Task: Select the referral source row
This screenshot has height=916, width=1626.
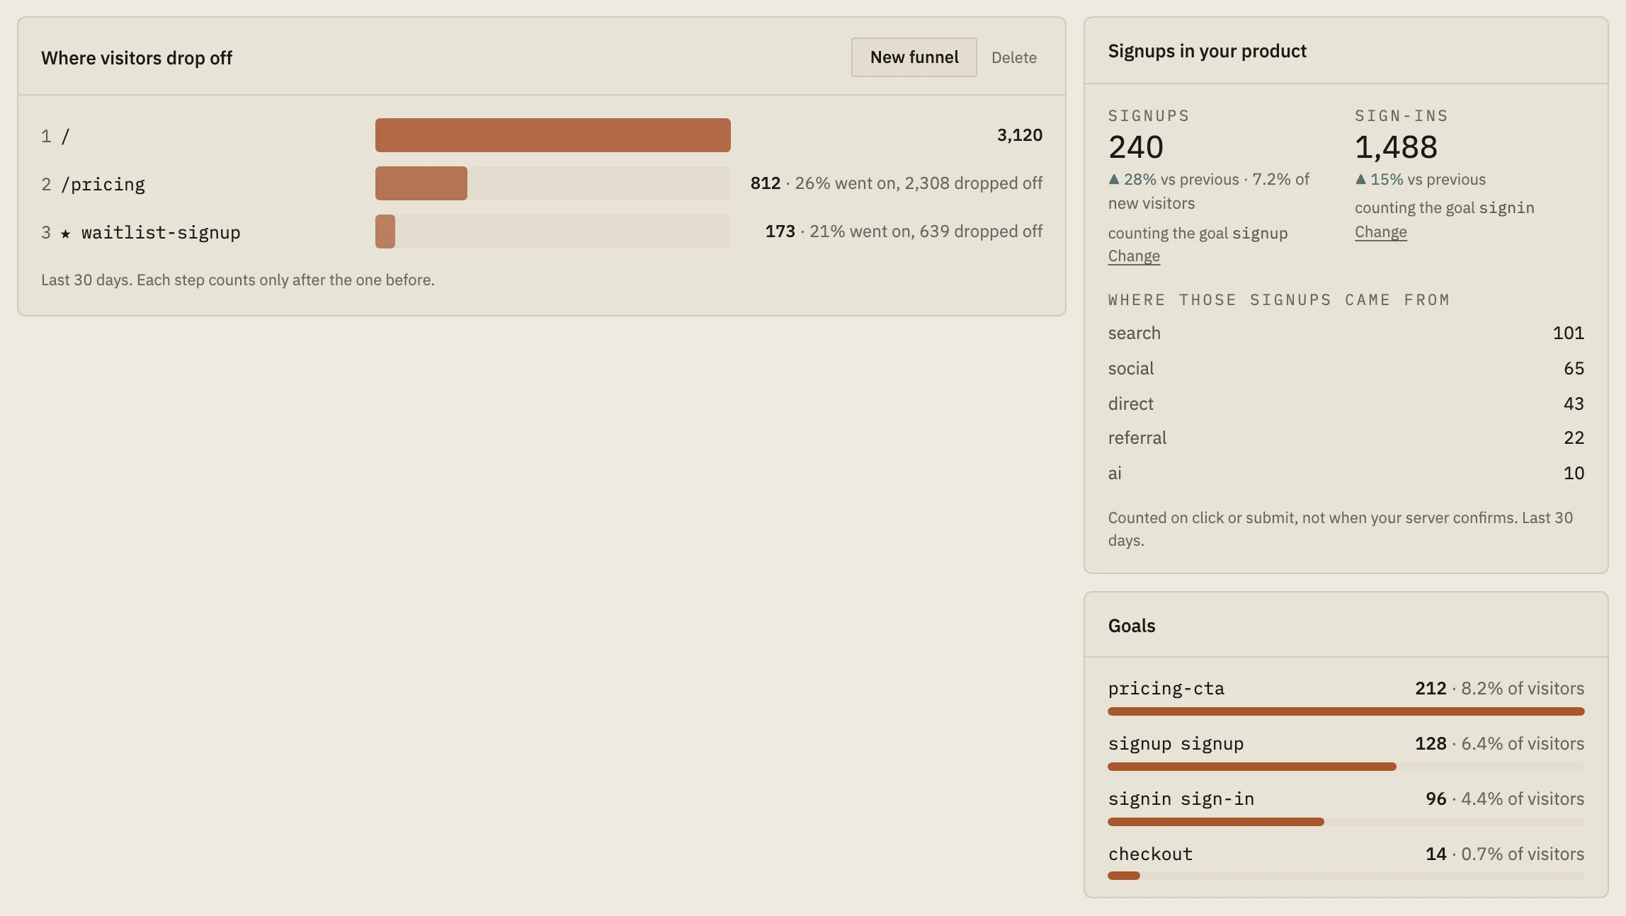Action: 1346,438
